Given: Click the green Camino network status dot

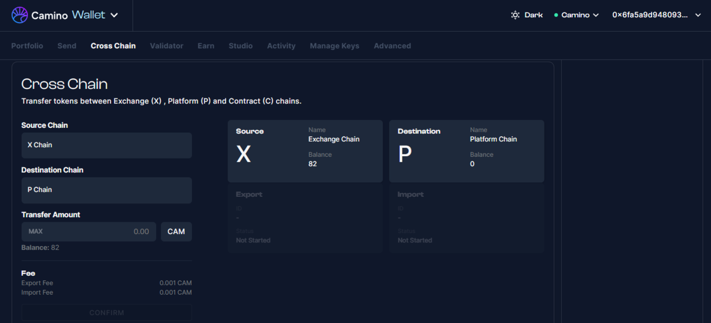Looking at the screenshot, I should (556, 15).
